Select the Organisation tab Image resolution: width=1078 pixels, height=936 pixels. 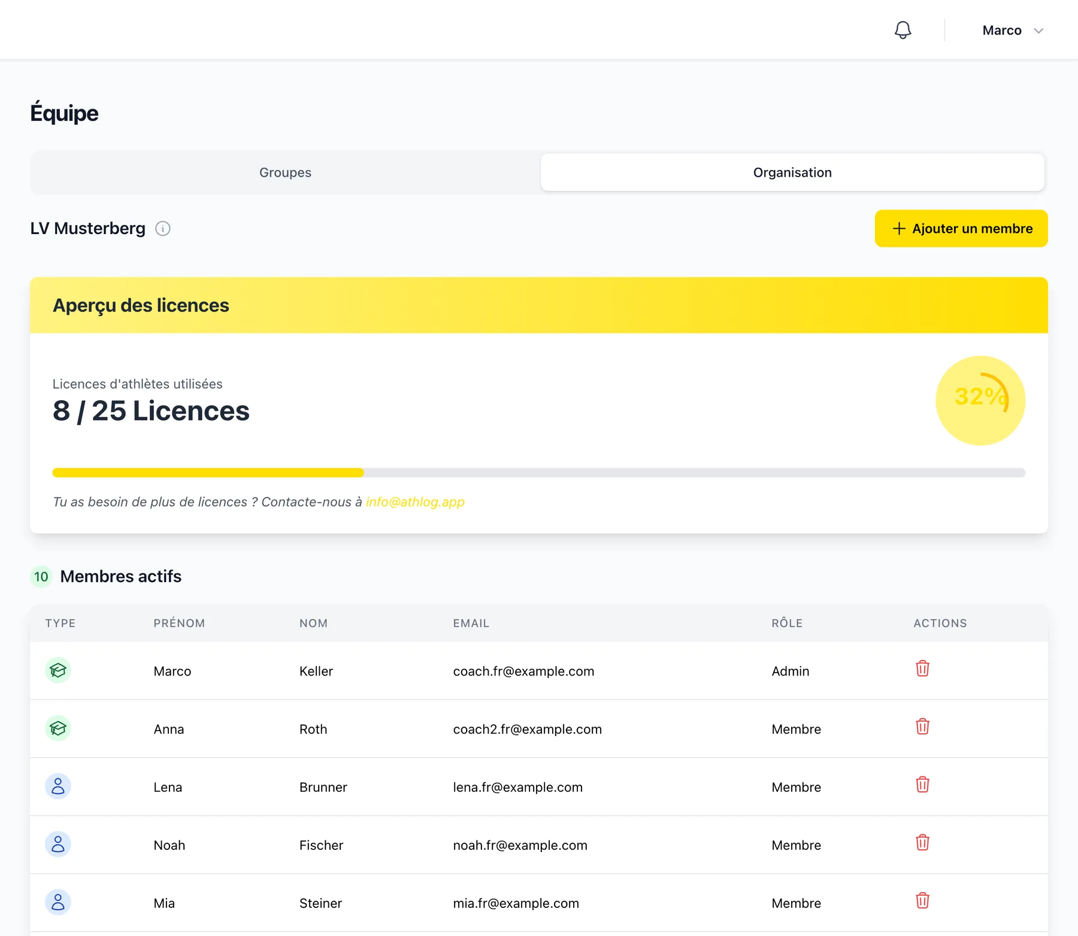tap(792, 172)
